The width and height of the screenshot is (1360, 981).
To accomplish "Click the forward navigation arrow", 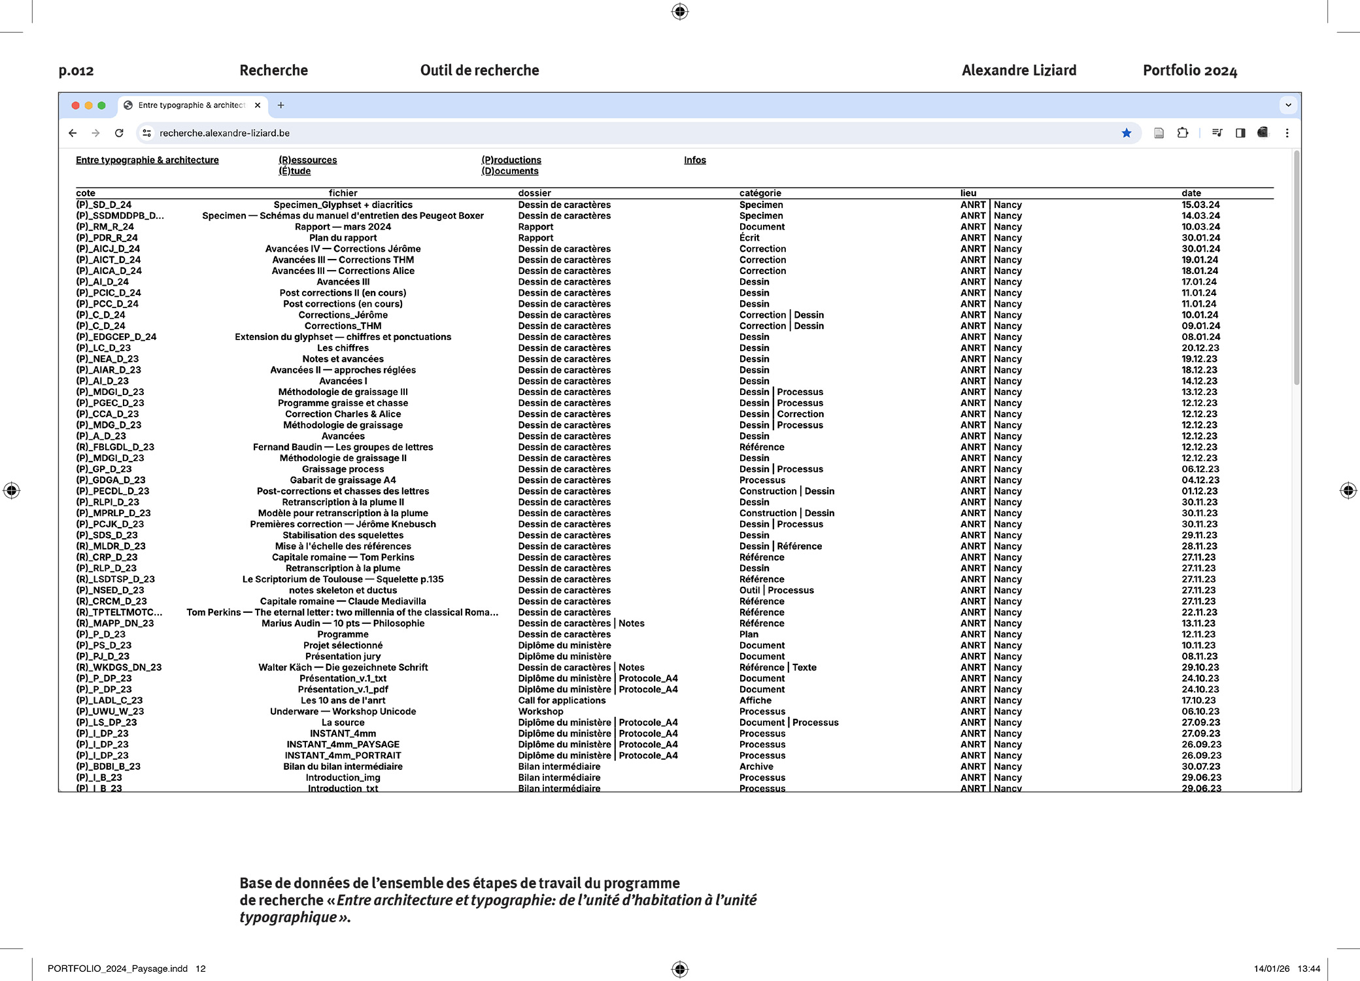I will pos(96,133).
